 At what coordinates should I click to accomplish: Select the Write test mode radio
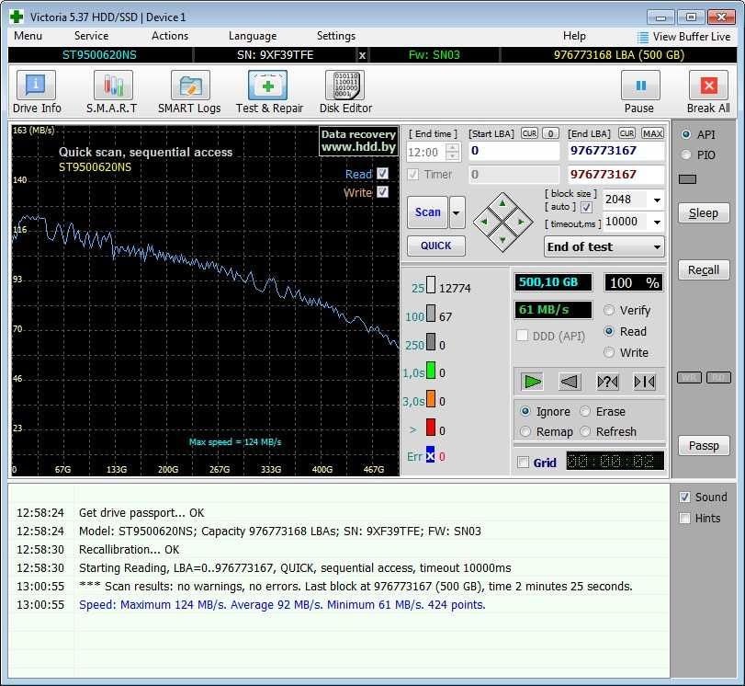(x=609, y=352)
